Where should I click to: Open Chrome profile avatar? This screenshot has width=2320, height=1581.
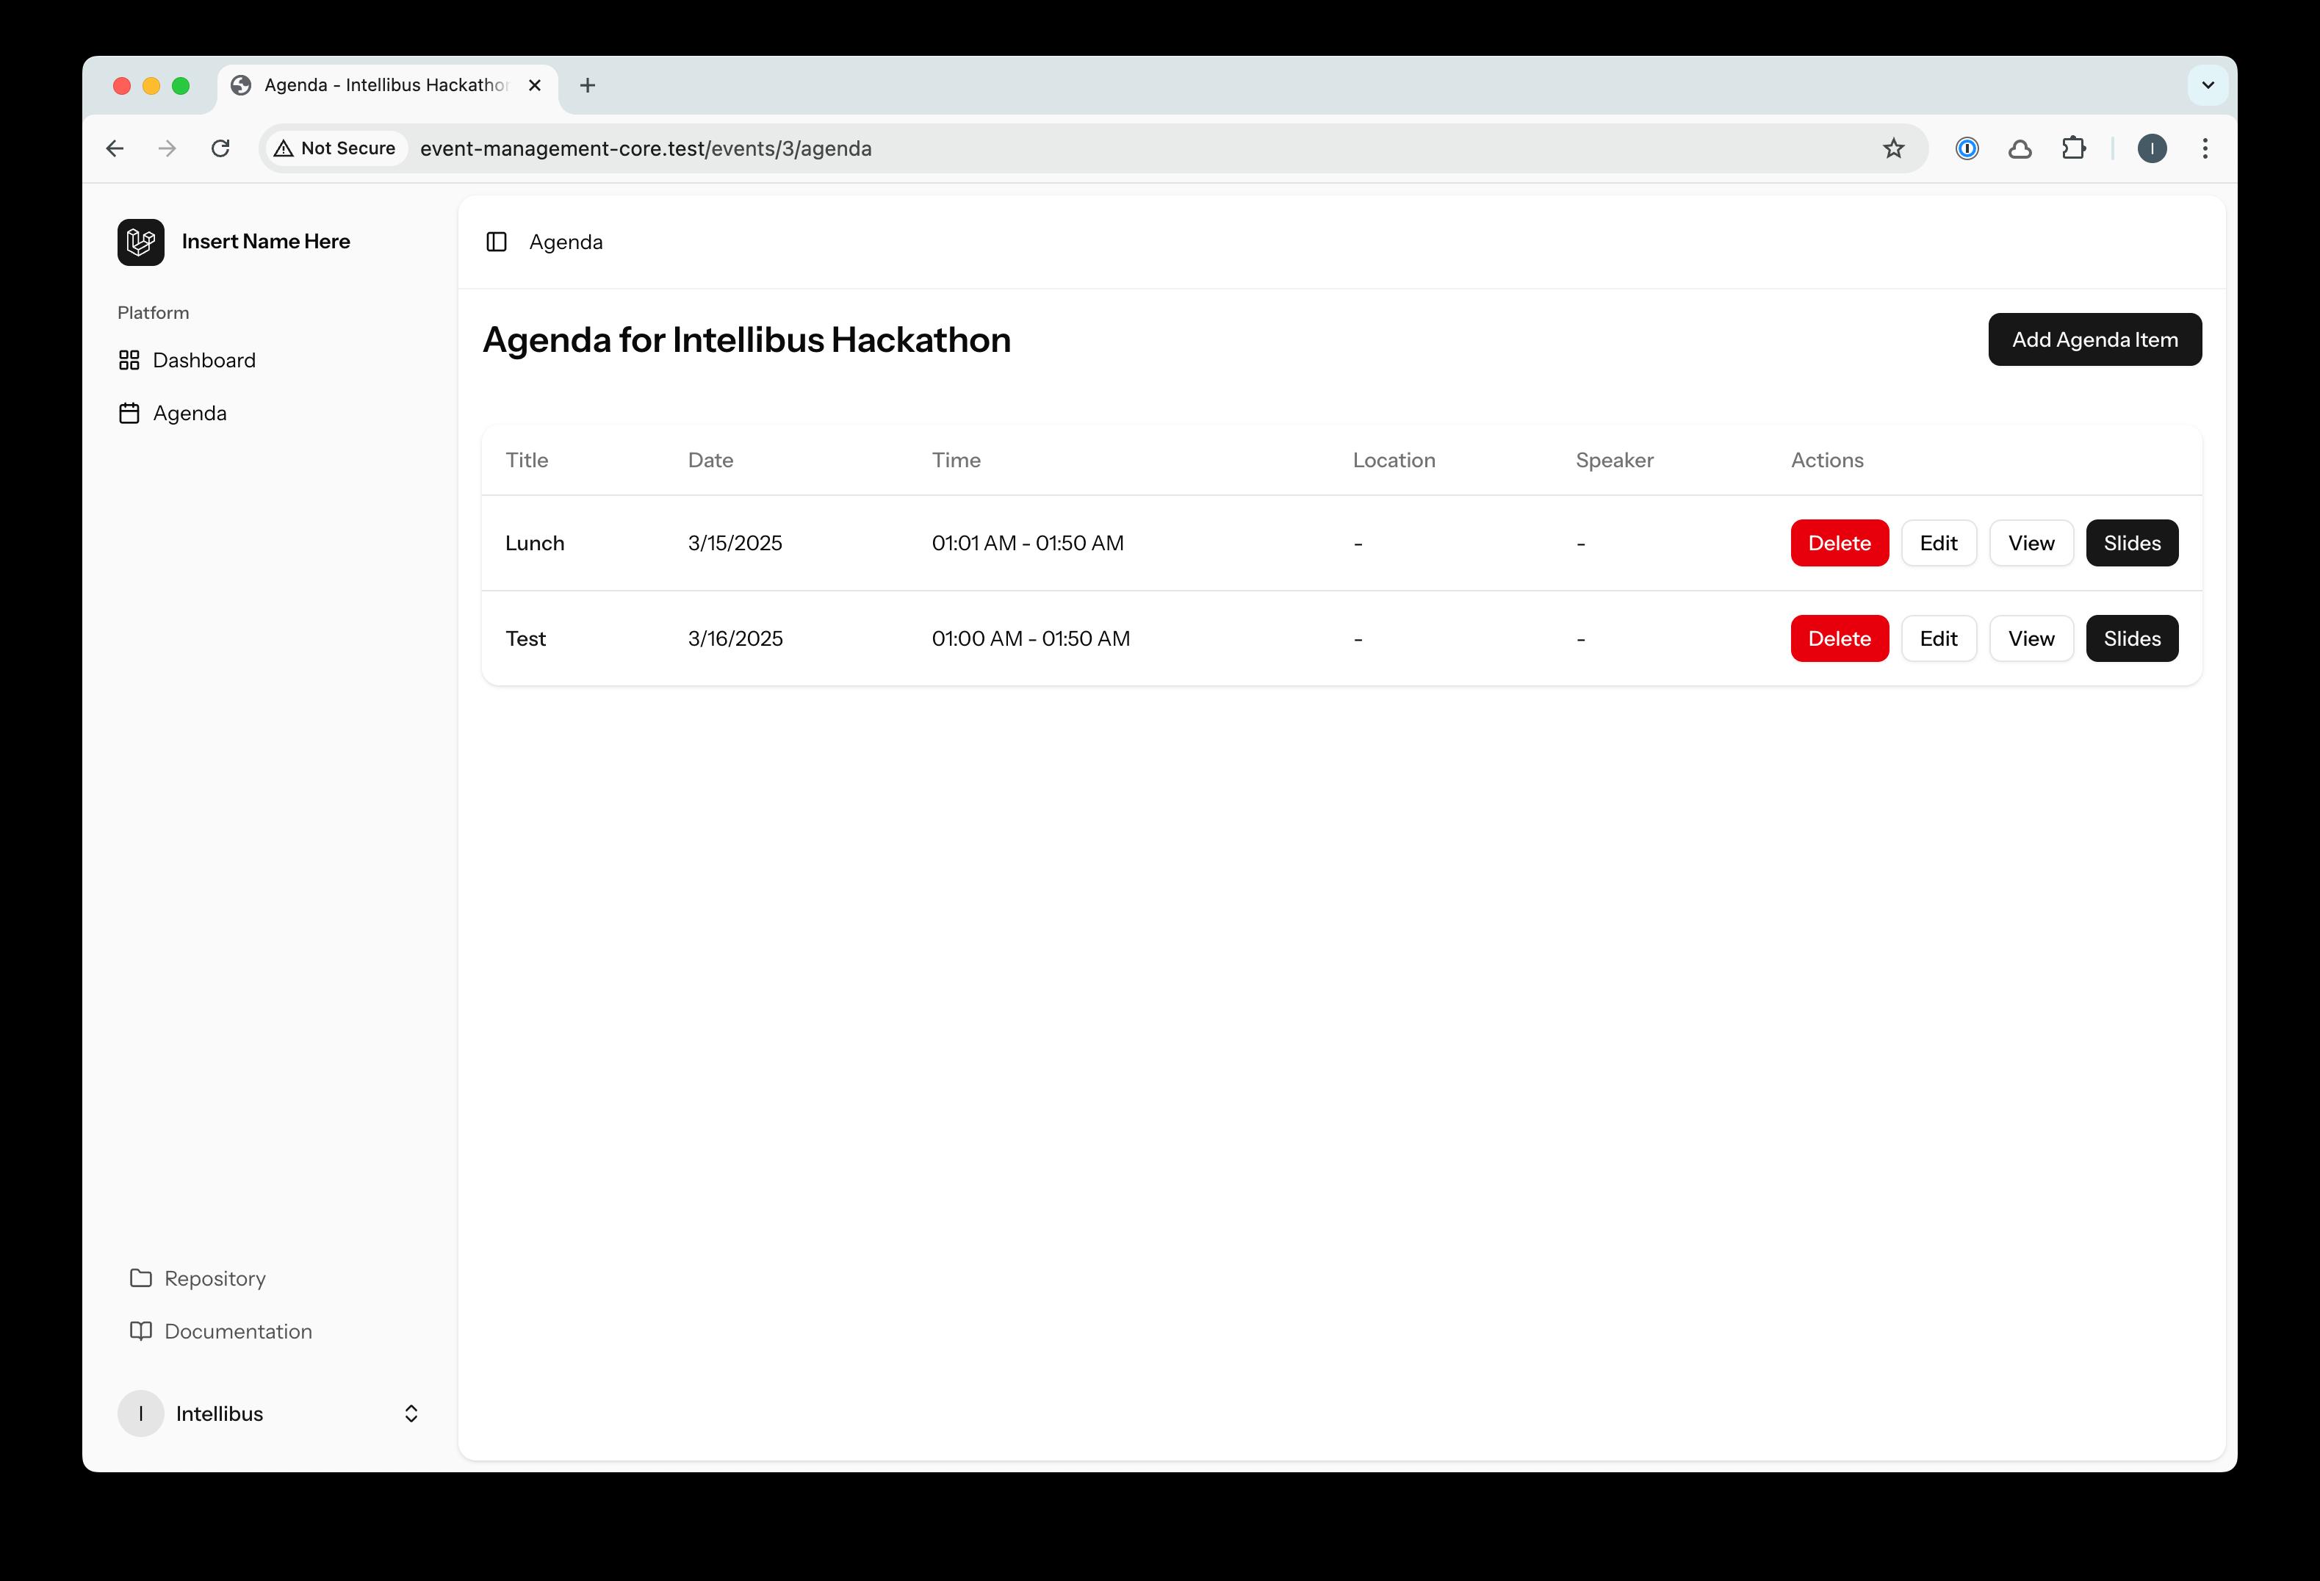2151,148
